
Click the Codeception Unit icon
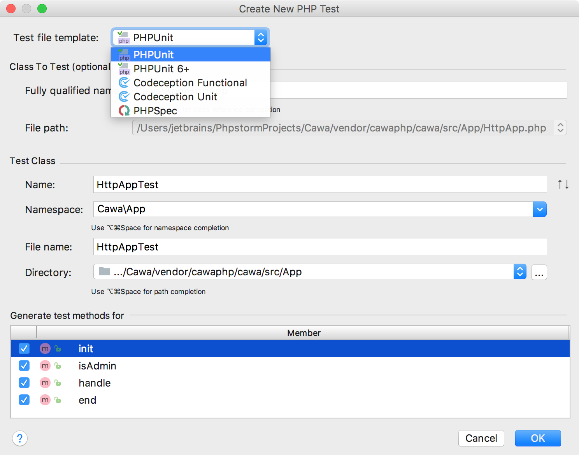pos(124,97)
